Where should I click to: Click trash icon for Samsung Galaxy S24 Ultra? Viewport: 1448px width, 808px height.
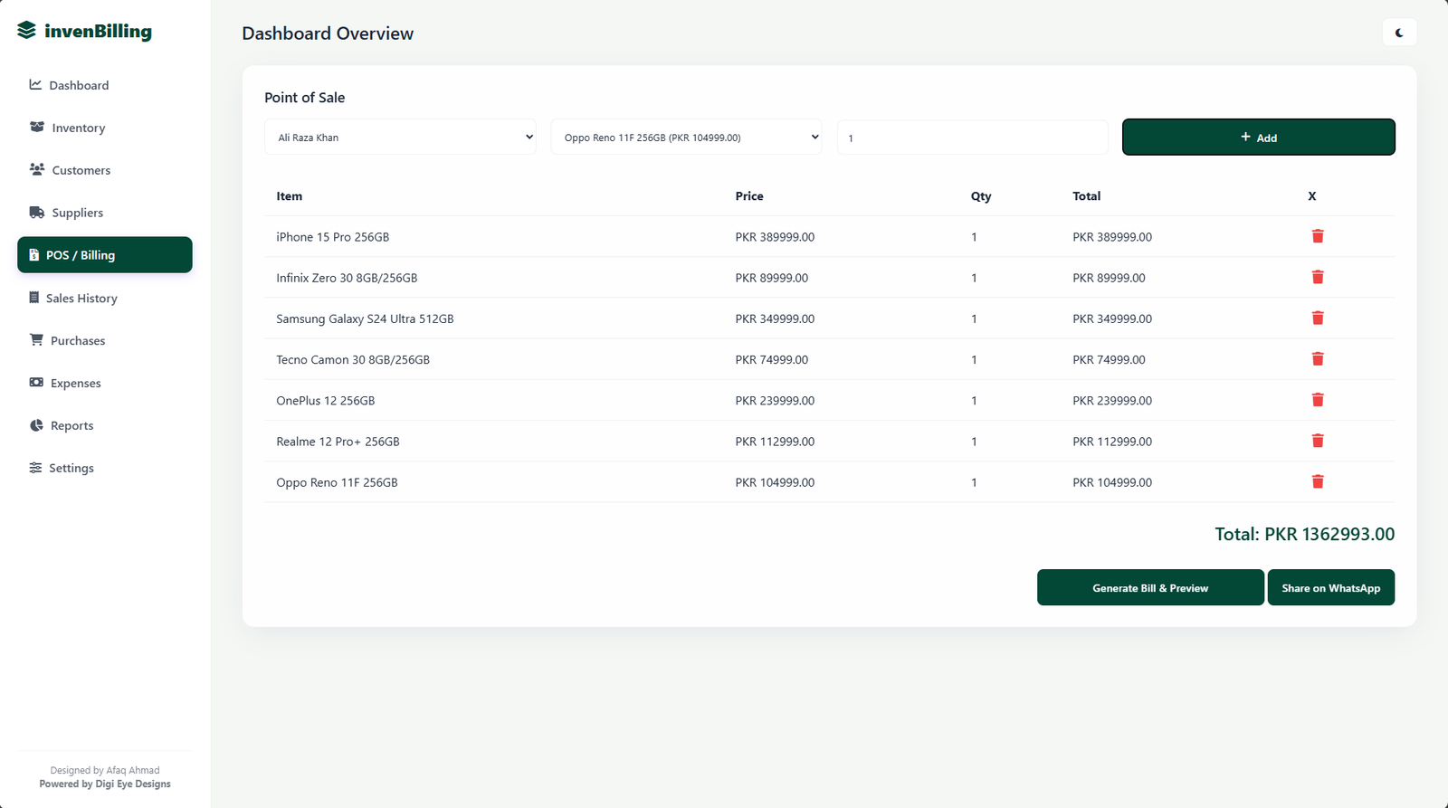pyautogui.click(x=1318, y=318)
